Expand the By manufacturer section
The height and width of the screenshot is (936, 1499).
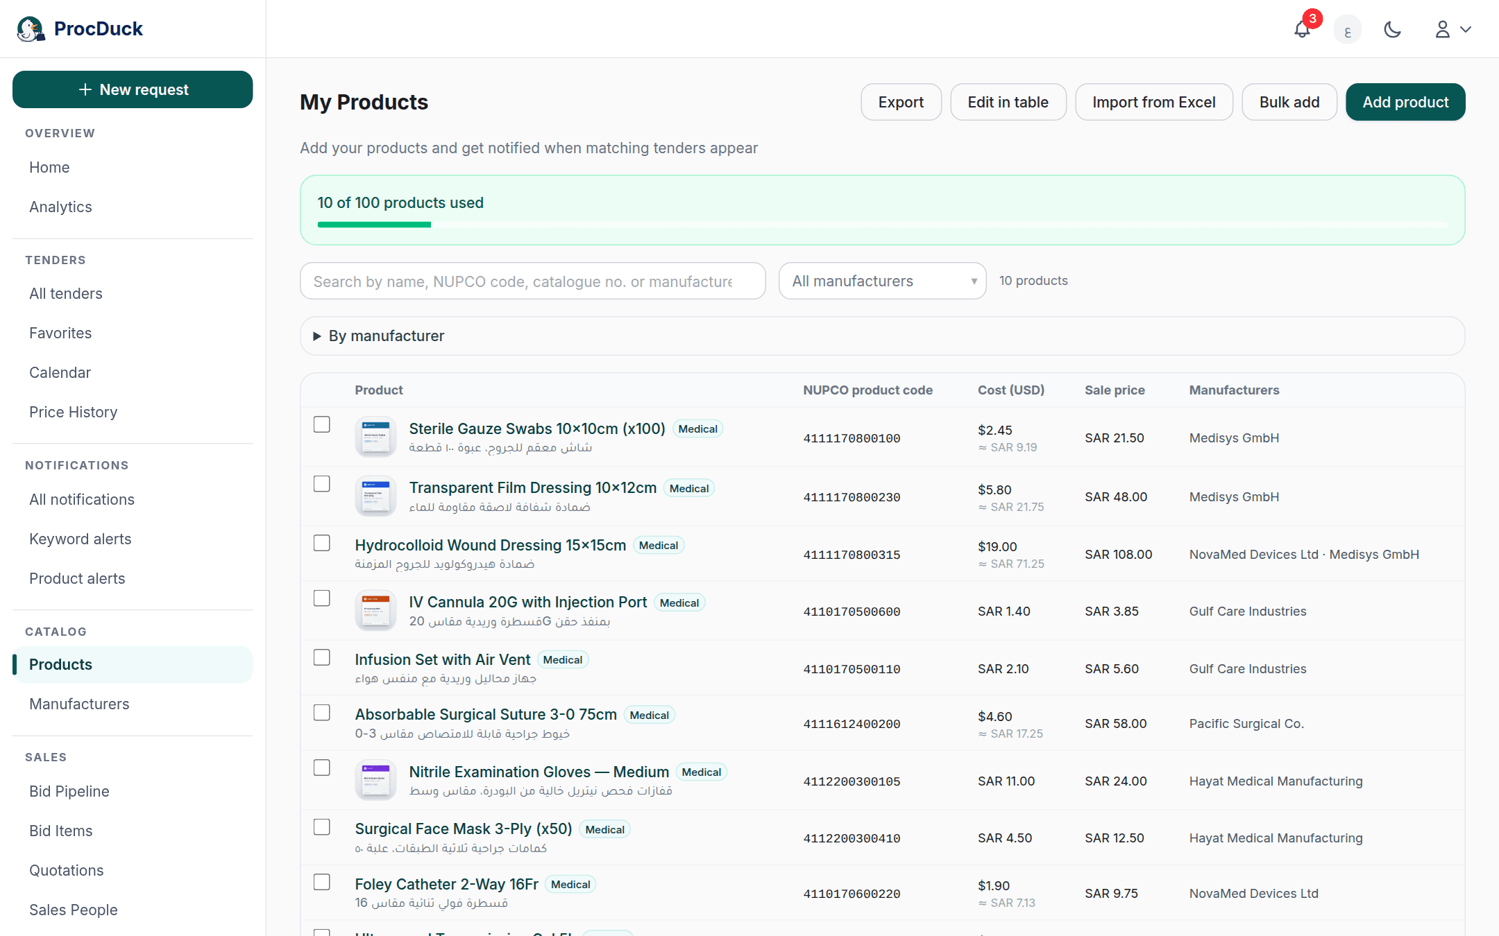[x=882, y=336]
